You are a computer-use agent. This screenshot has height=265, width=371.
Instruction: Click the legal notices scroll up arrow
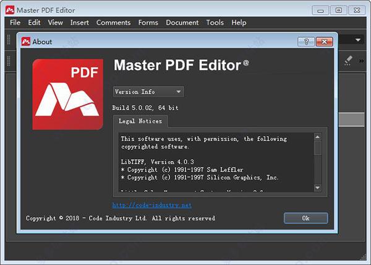coord(318,137)
